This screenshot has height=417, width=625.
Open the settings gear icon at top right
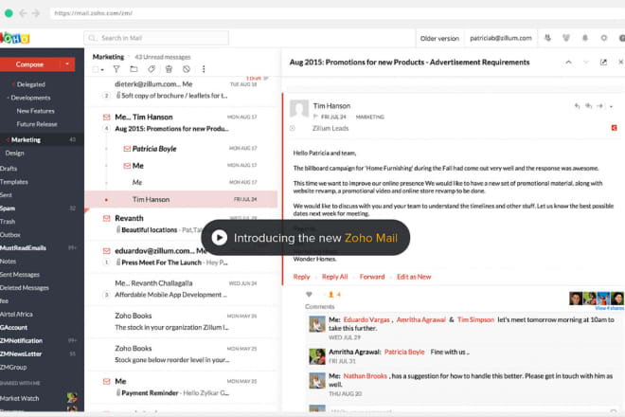pyautogui.click(x=604, y=38)
